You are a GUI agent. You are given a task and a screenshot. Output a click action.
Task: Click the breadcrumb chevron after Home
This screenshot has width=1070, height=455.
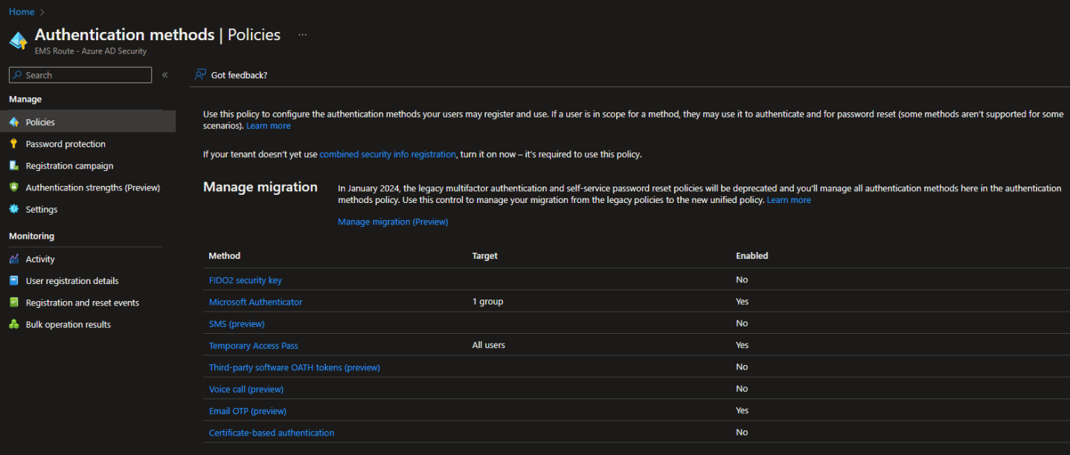tap(43, 12)
